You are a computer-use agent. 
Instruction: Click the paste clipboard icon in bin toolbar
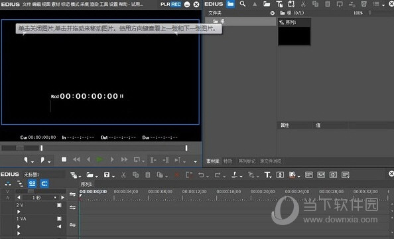click(x=328, y=4)
